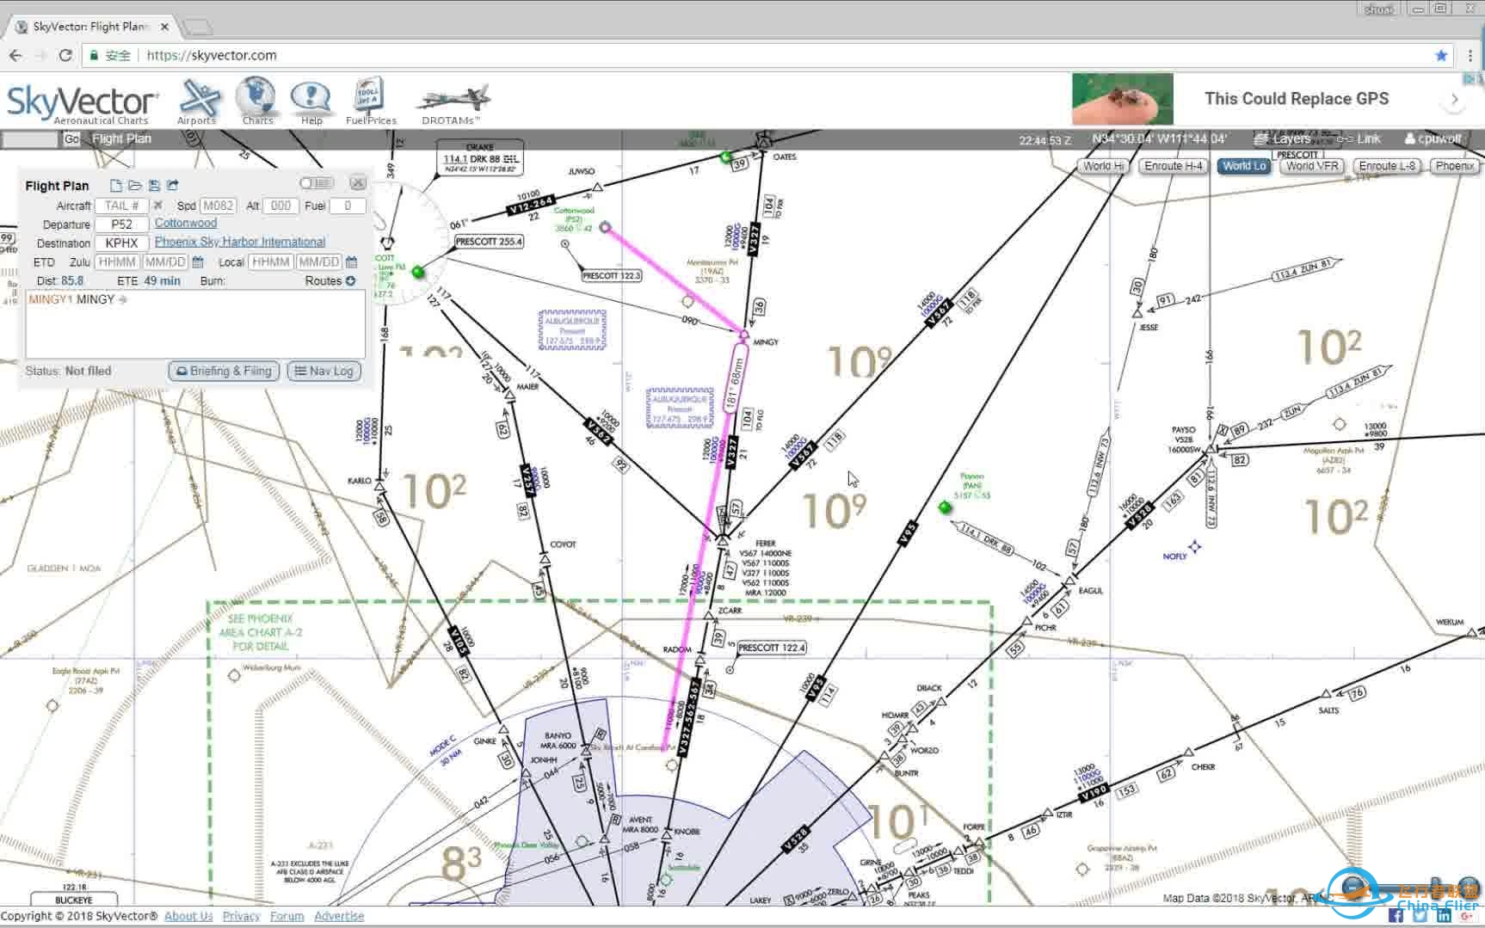Click the Dist 85.8 value

pos(72,281)
